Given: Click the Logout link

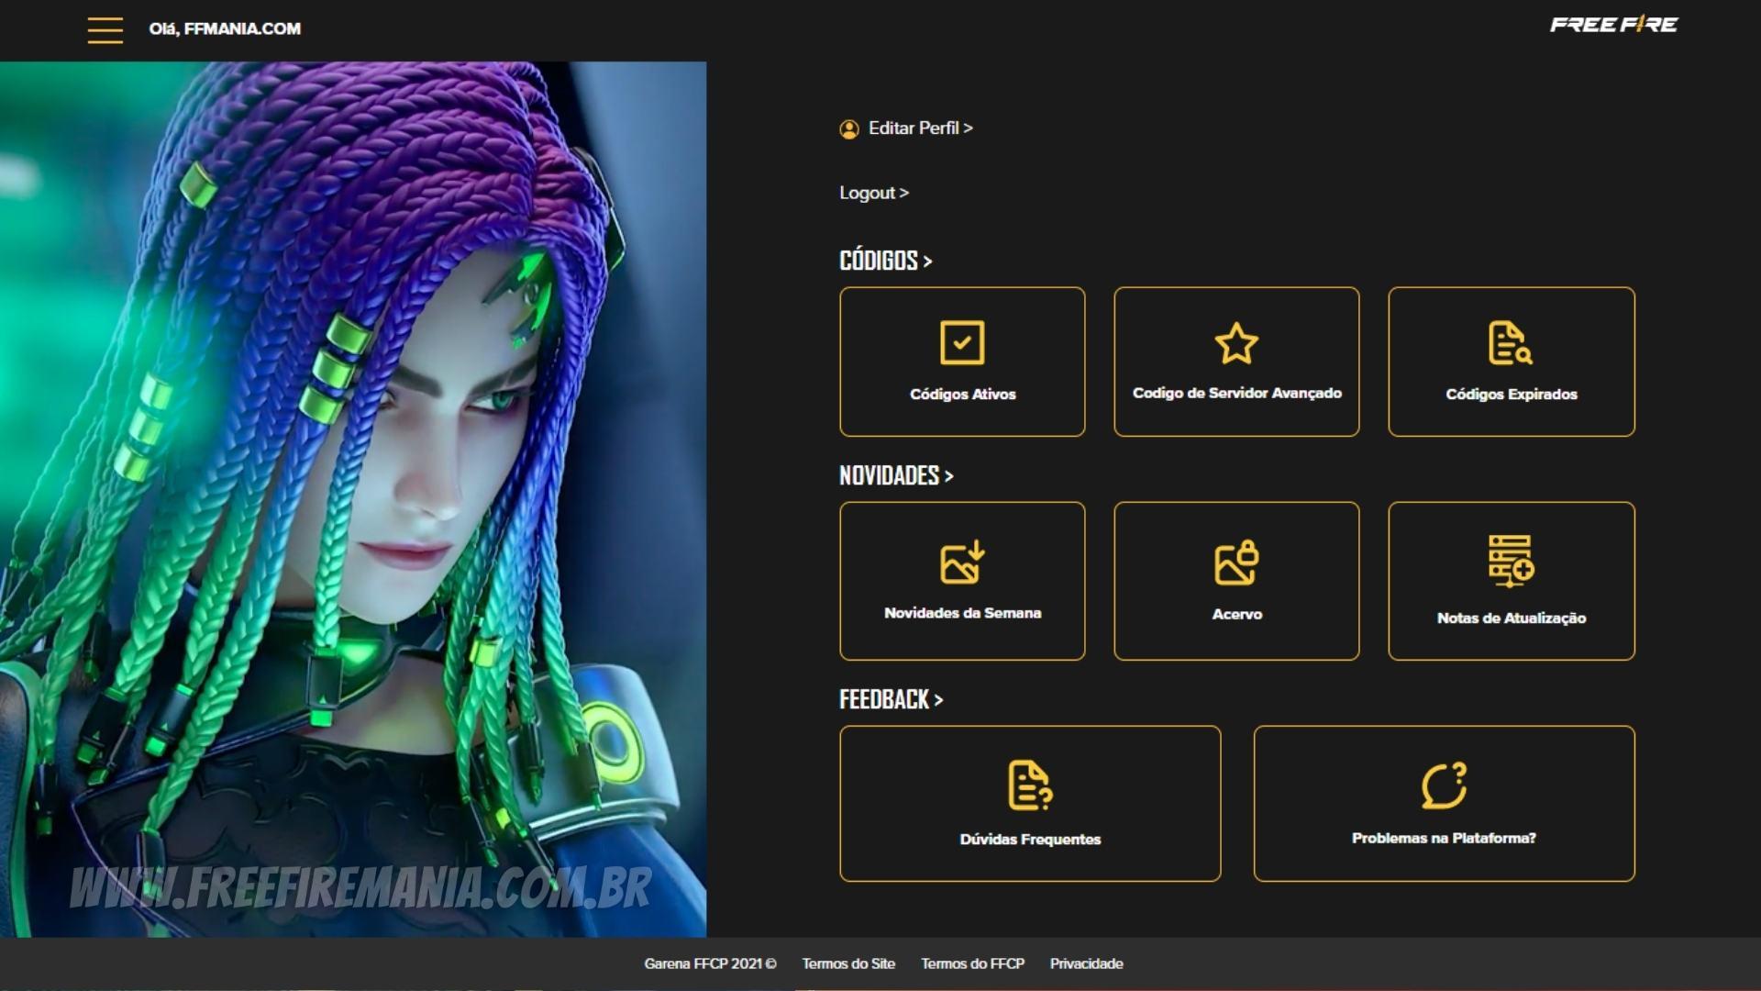Looking at the screenshot, I should tap(874, 193).
